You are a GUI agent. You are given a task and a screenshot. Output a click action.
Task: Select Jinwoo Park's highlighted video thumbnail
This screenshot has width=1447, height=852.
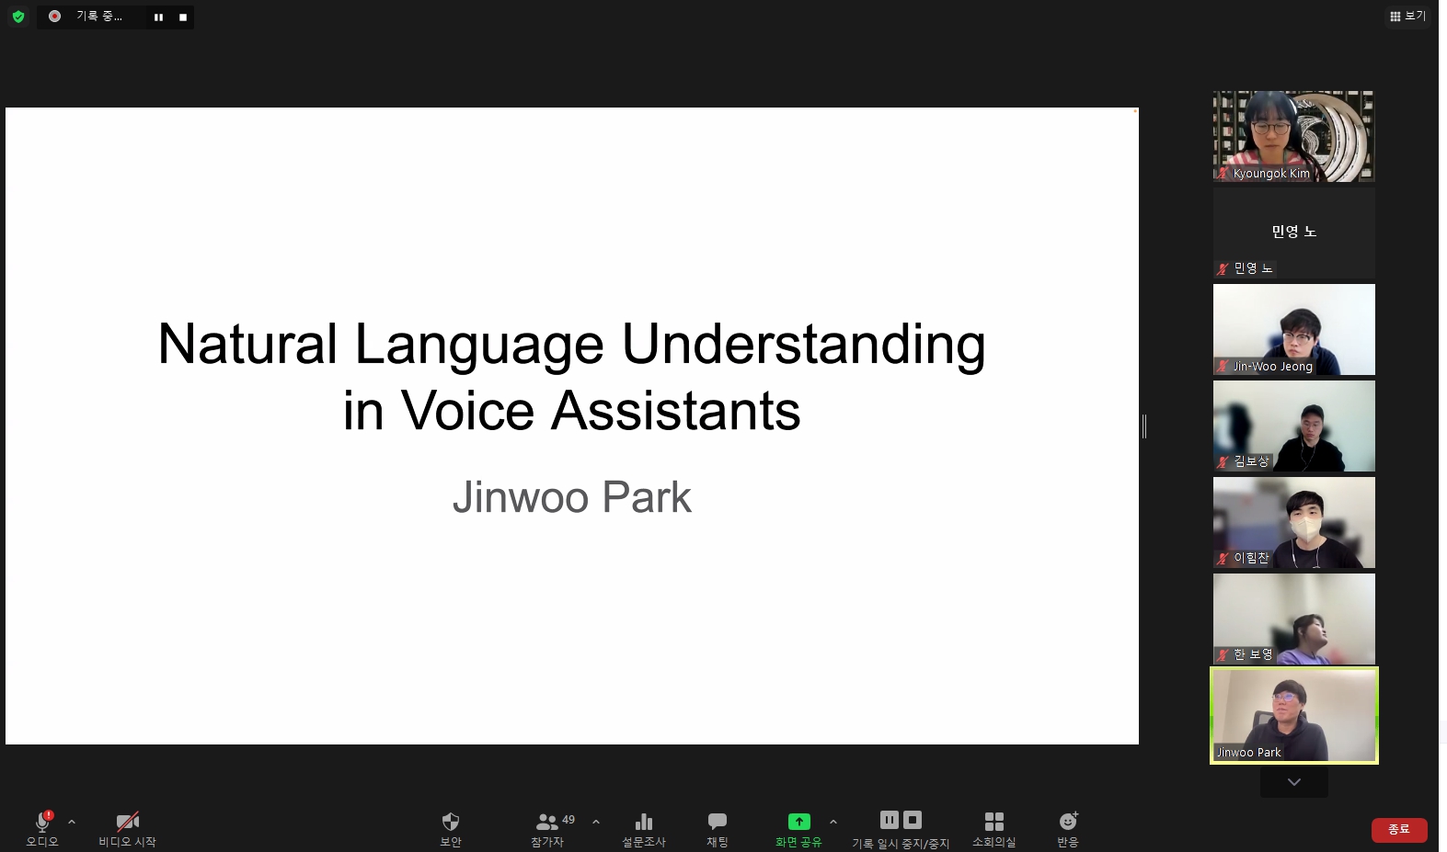tap(1293, 715)
